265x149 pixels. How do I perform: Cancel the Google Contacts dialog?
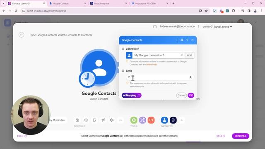[x=181, y=95]
